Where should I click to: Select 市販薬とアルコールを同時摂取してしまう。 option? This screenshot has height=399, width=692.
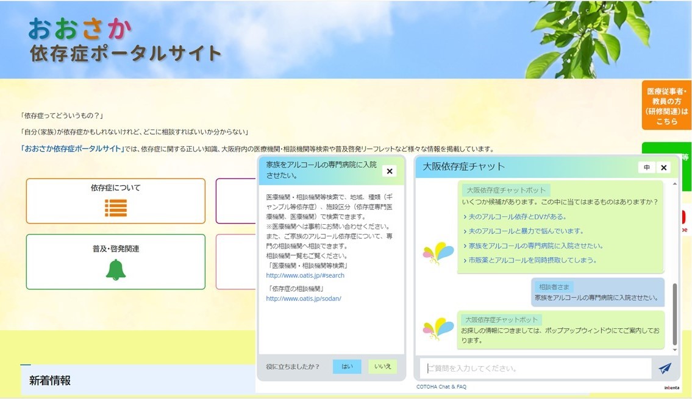click(532, 260)
